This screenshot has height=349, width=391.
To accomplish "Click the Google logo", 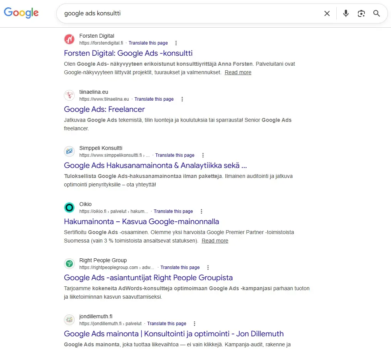I will 21,13.
